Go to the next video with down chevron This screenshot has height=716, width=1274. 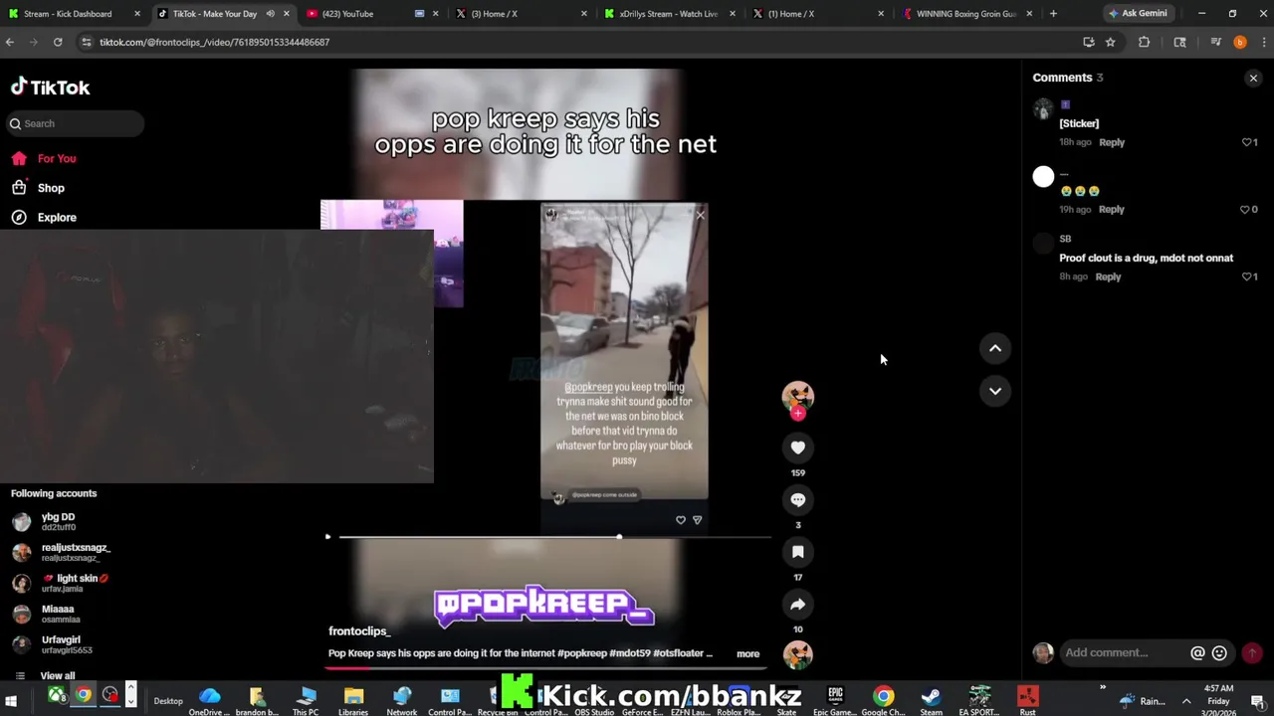[994, 391]
